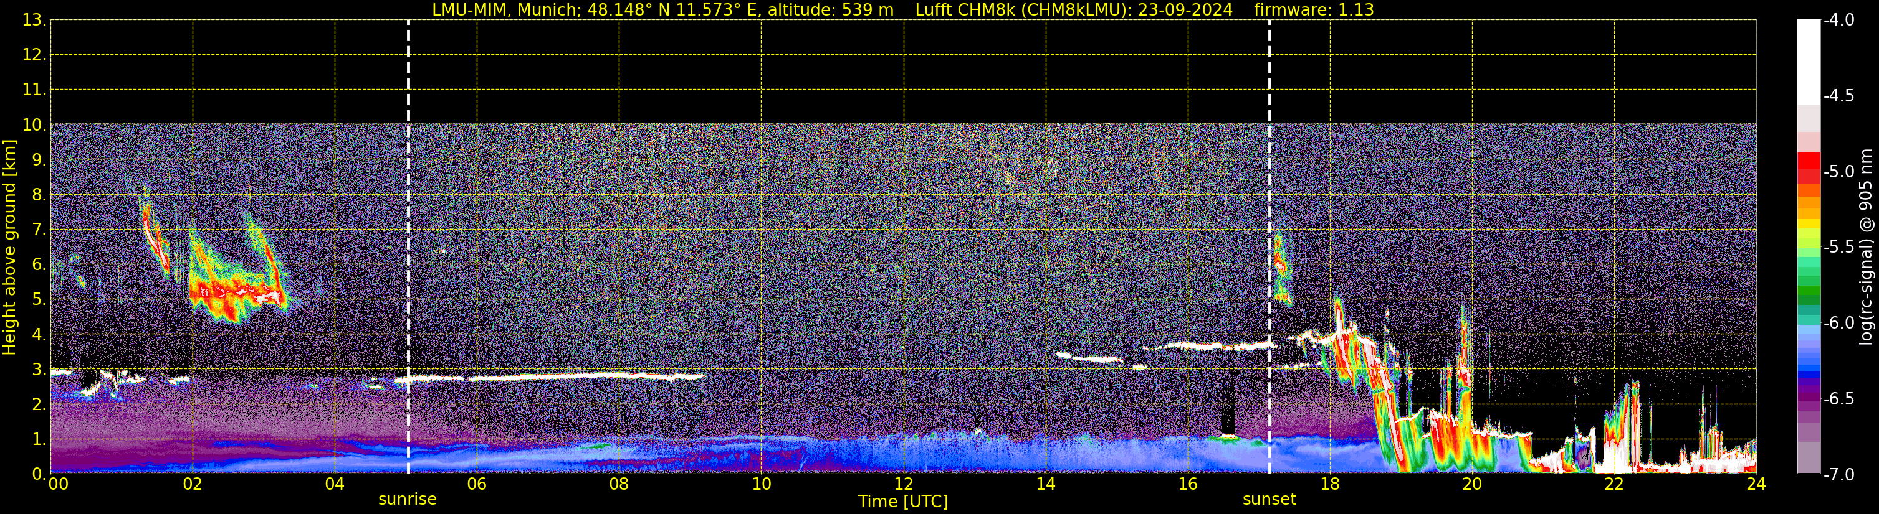
Task: Click the 'Height above ground [km]' axis label
Action: 9,248
